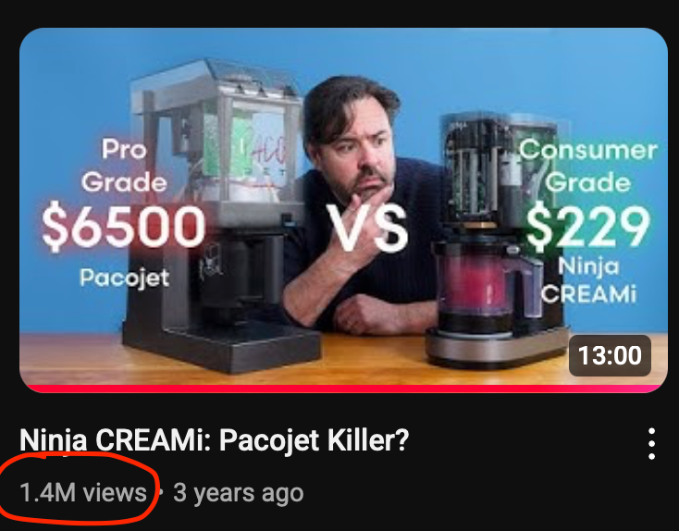Click the "3 years ago" upload date
679x531 pixels.
tap(238, 494)
